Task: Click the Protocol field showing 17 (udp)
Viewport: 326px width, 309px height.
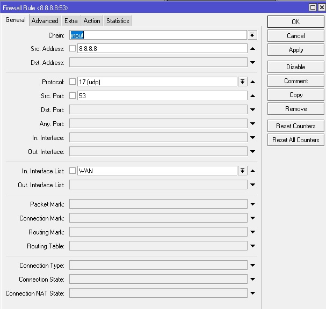Action: (157, 82)
